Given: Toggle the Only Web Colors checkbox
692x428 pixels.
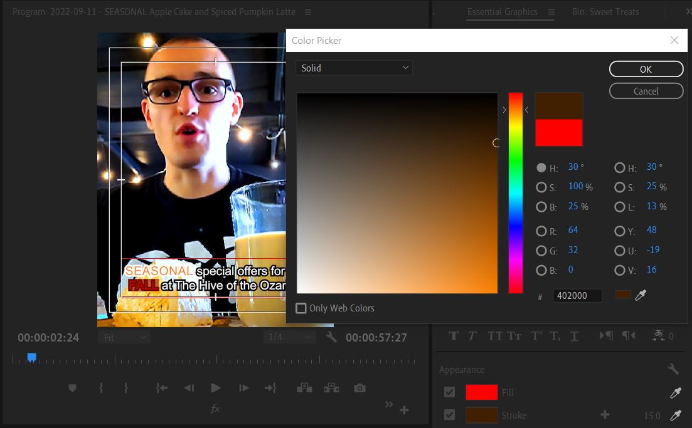Looking at the screenshot, I should click(x=301, y=308).
